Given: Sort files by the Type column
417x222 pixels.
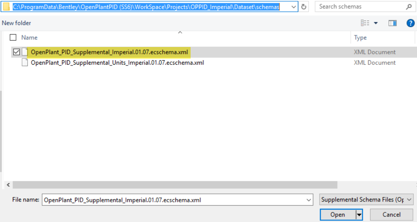Looking at the screenshot, I should [x=360, y=38].
